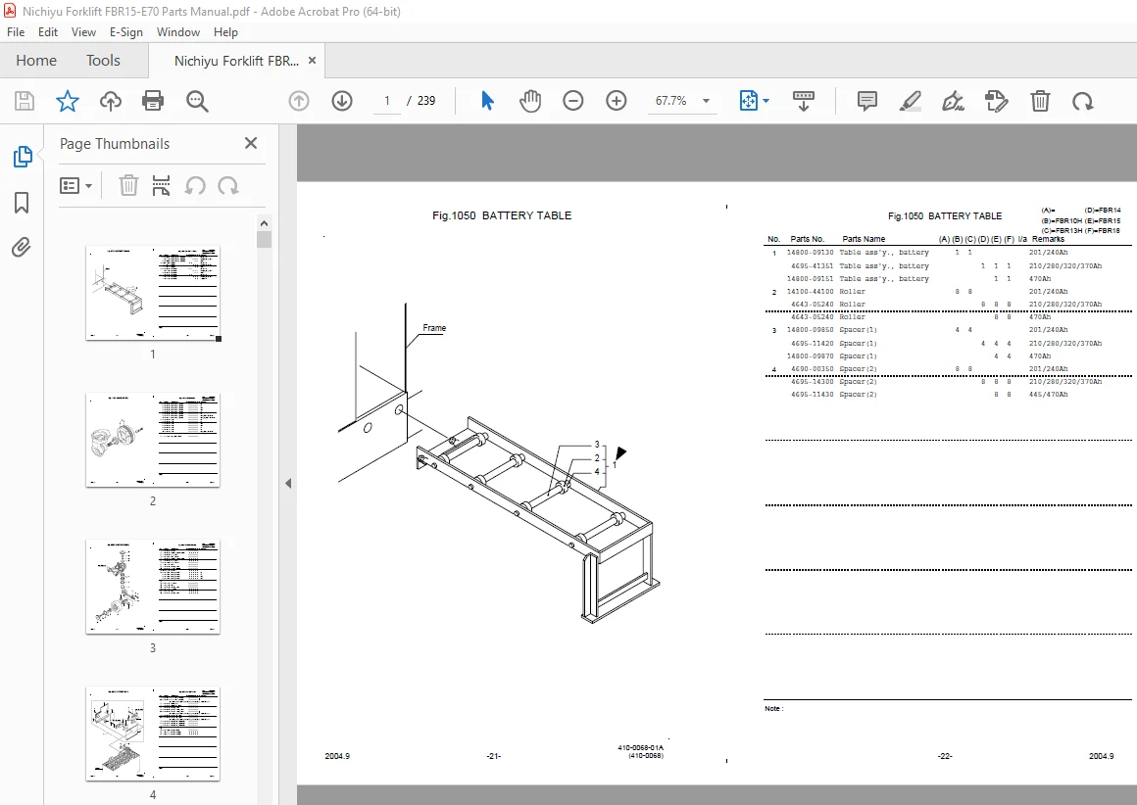Open the Window menu
This screenshot has height=805, width=1137.
(178, 32)
